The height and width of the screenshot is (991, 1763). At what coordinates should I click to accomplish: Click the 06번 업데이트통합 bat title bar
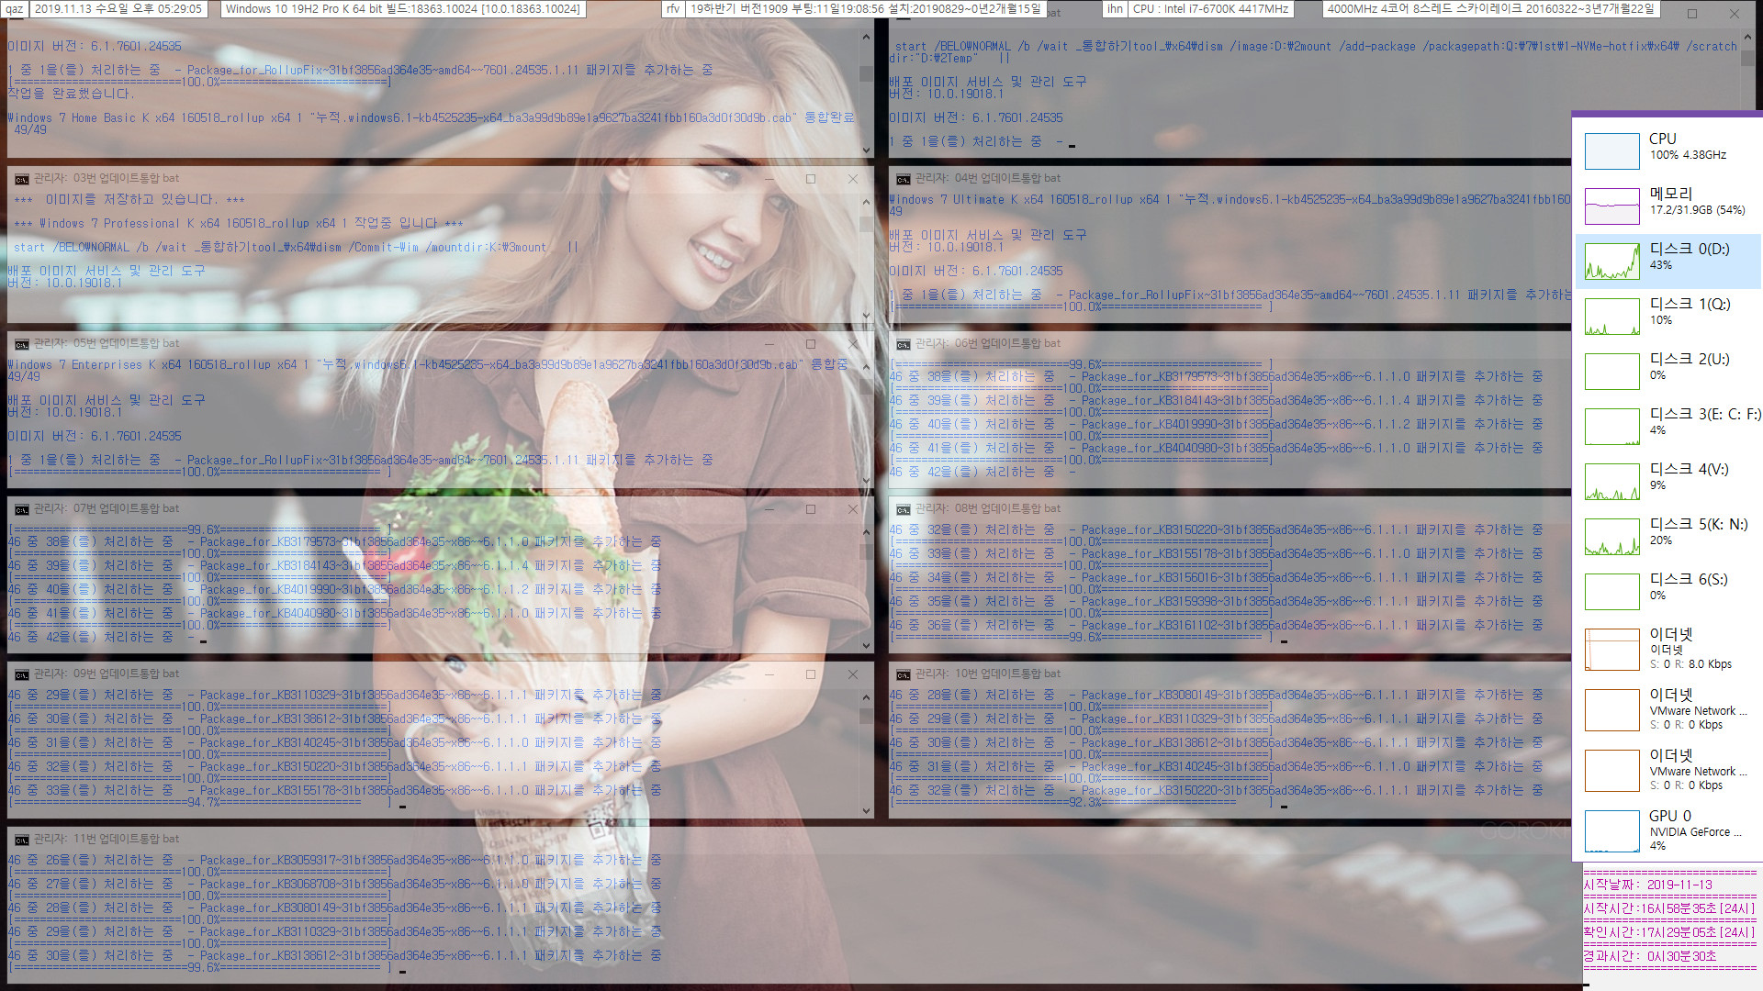pyautogui.click(x=1230, y=344)
